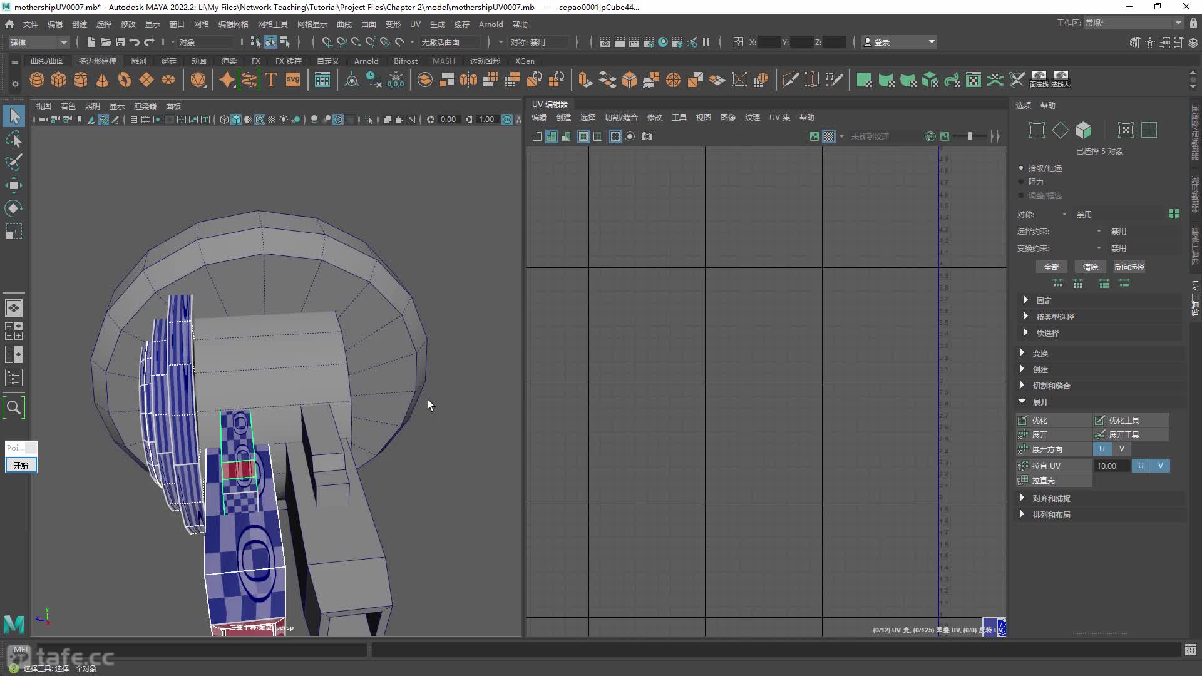Adjust the UV editor dim image slider
This screenshot has width=1202, height=676.
(x=970, y=136)
